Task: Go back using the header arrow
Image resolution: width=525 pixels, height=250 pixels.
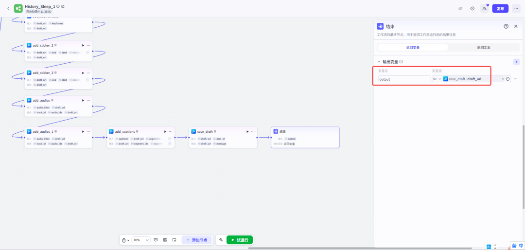Action: click(x=8, y=8)
